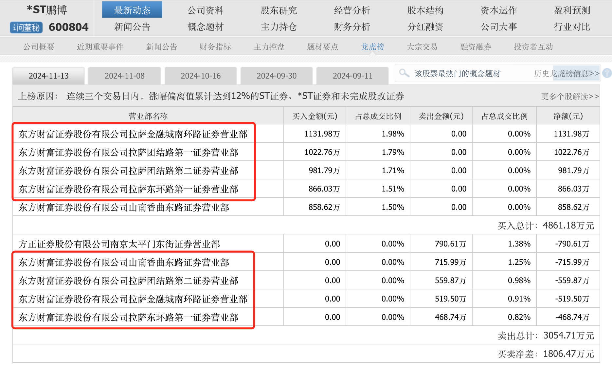This screenshot has height=366, width=612.
Task: Switch to the 2024-09-11 date tab
Action: click(x=352, y=76)
